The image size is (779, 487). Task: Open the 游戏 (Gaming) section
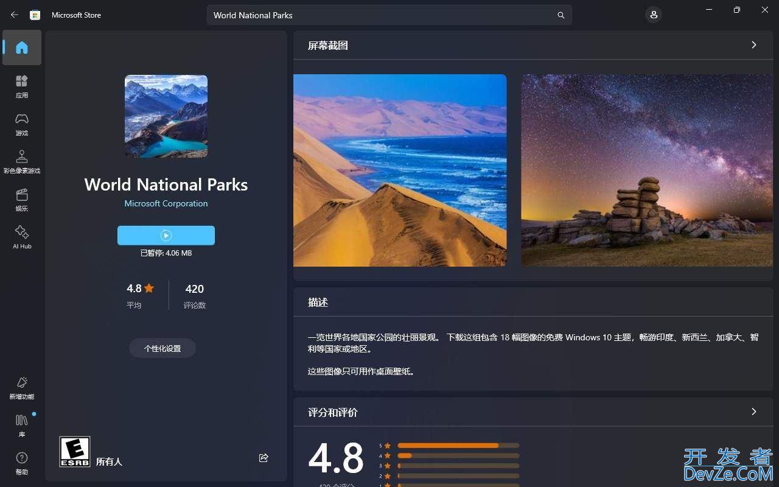pyautogui.click(x=22, y=124)
